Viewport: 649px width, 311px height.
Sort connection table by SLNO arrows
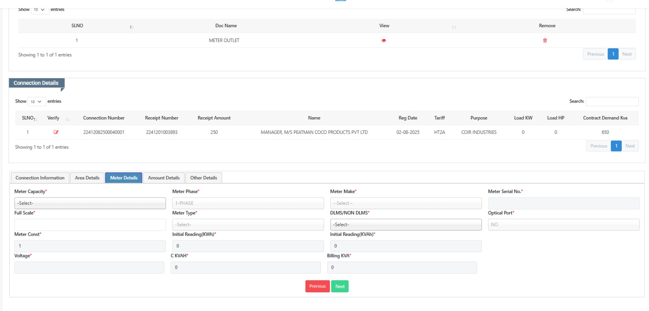tap(36, 119)
